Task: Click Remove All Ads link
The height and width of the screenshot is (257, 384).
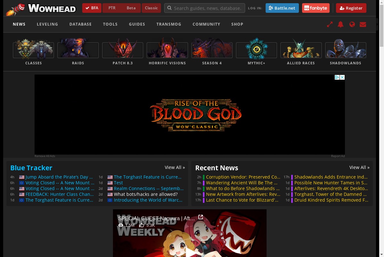Action: coord(45,156)
